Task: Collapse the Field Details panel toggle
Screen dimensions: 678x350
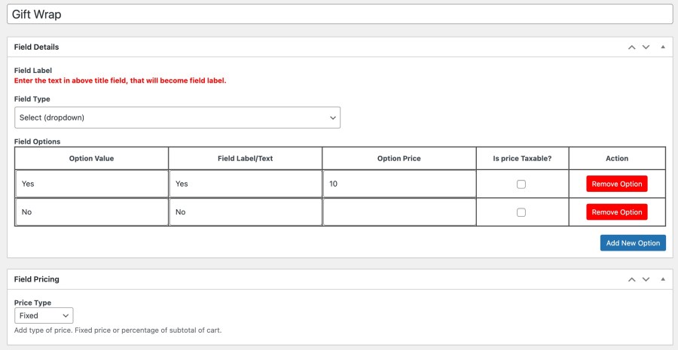Action: [663, 47]
